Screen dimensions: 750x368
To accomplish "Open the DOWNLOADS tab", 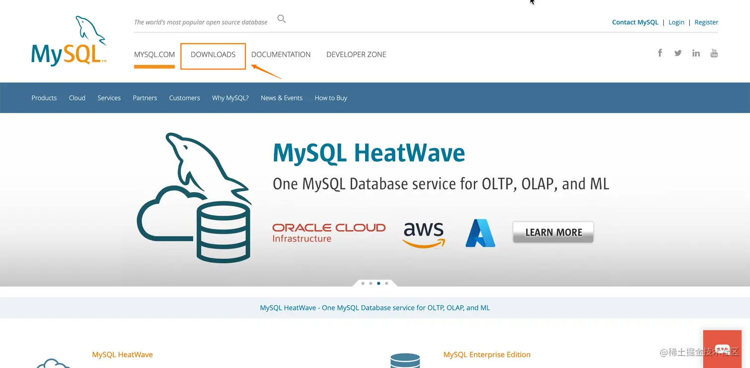I will click(213, 55).
